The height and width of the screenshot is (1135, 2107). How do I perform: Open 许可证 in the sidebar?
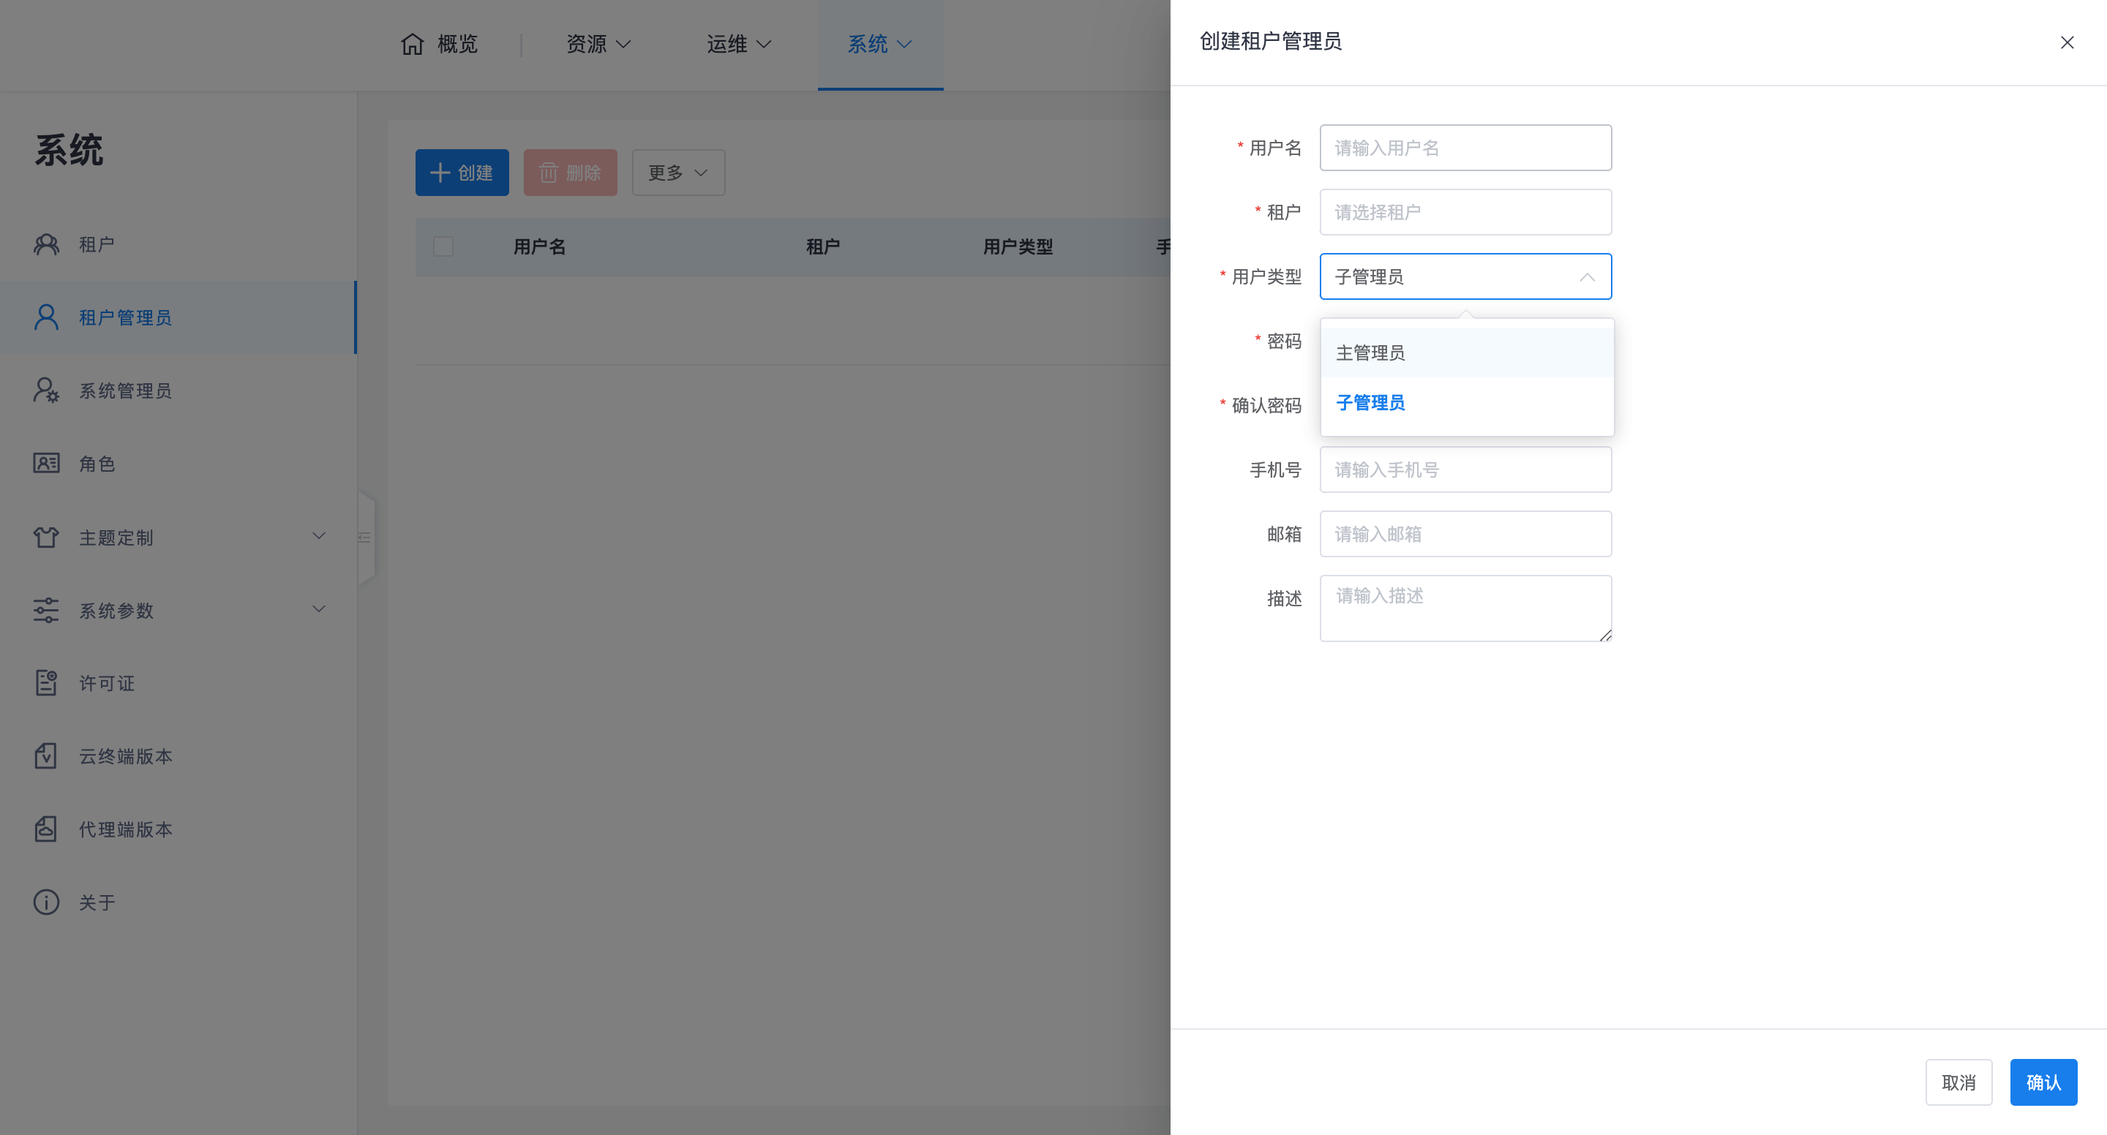(x=179, y=683)
